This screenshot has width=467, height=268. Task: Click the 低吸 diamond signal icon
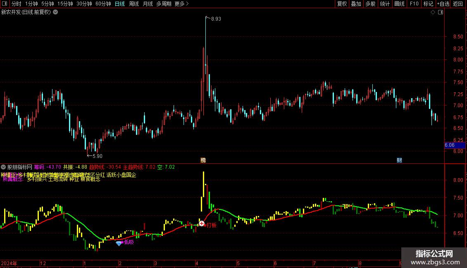119,243
